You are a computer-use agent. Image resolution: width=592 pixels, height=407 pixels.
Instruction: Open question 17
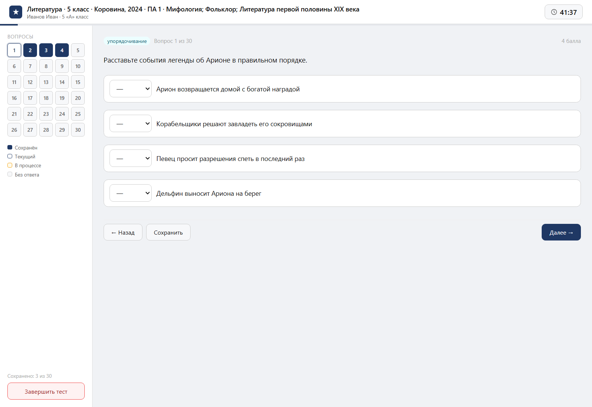pyautogui.click(x=30, y=98)
